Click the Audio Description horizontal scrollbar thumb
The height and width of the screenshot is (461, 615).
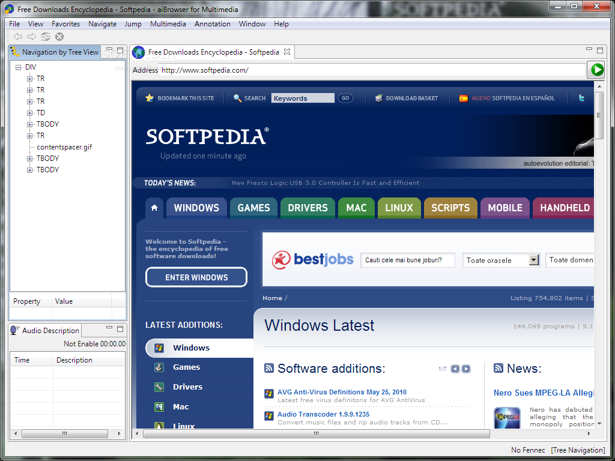65,433
